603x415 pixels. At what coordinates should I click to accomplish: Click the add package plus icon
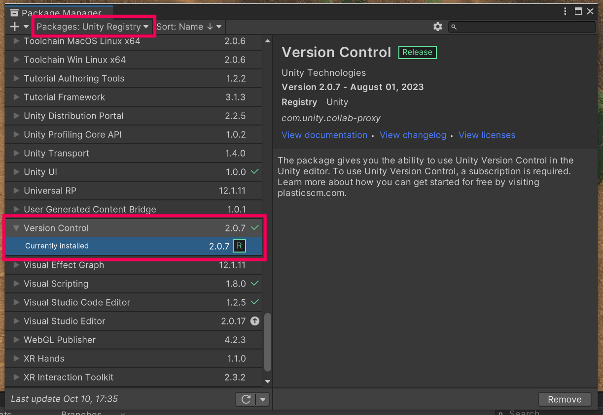point(15,27)
